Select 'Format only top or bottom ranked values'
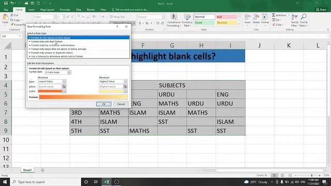This screenshot has height=186, width=331. pyautogui.click(x=79, y=45)
